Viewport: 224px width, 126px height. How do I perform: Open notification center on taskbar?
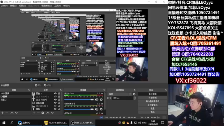tap(163, 123)
